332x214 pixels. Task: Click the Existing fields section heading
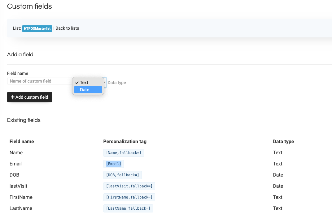click(24, 120)
